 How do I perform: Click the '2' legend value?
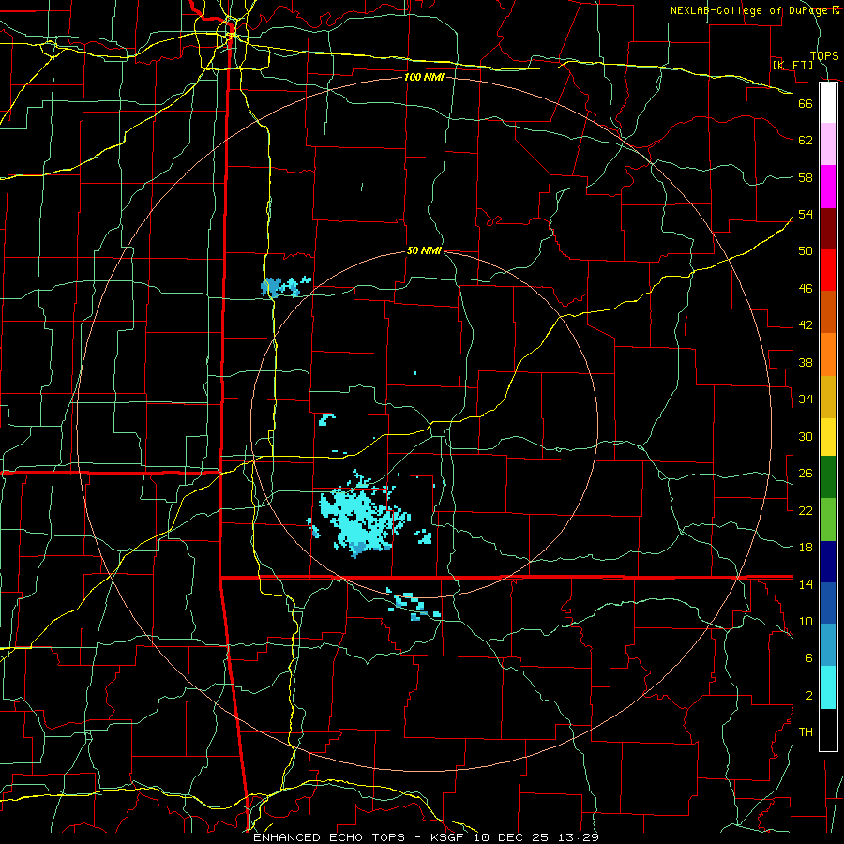pos(808,696)
